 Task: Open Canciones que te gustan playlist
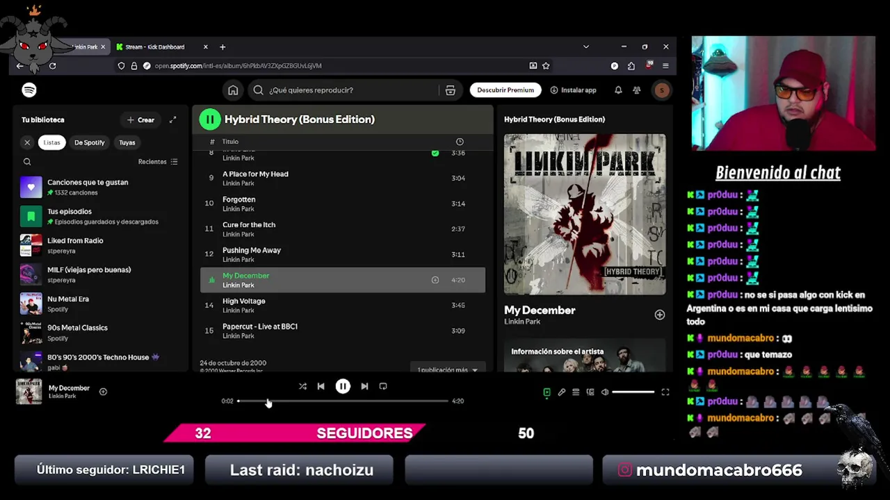click(101, 187)
